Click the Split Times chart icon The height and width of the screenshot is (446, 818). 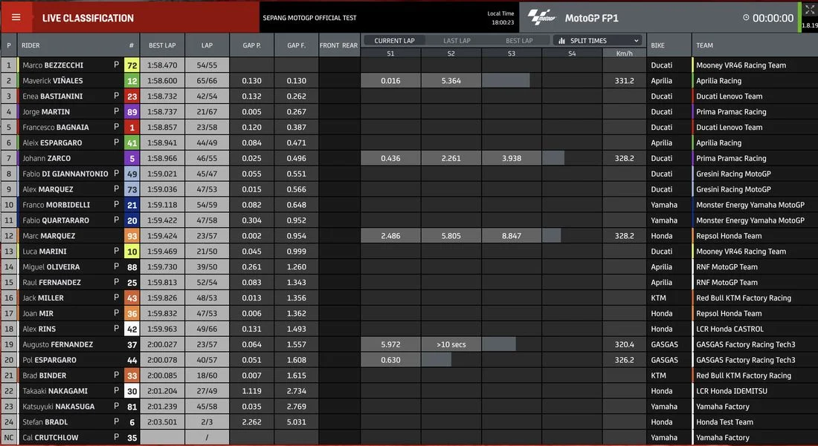(562, 41)
